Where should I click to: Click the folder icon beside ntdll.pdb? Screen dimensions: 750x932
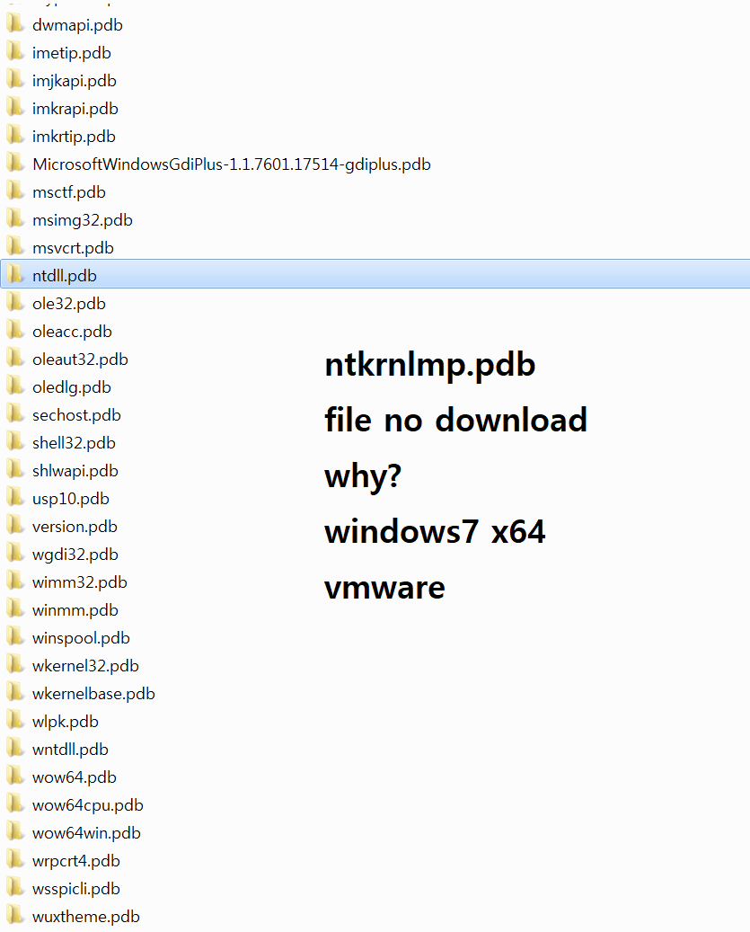click(15, 275)
